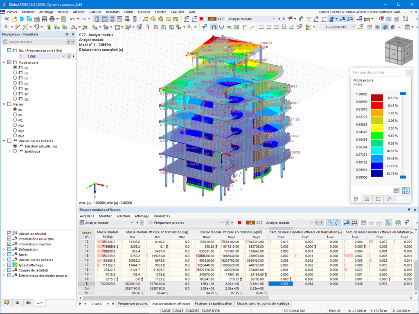Open the balance scale tab in the control panel
The width and height of the screenshot is (419, 314).
(x=367, y=199)
